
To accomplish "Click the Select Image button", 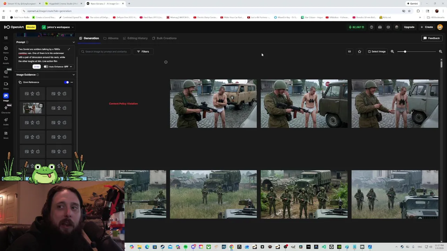I will pyautogui.click(x=376, y=52).
